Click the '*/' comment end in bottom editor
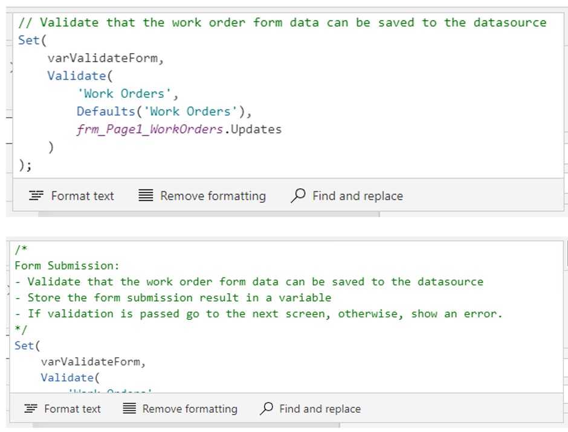568x432 pixels. pyautogui.click(x=21, y=329)
